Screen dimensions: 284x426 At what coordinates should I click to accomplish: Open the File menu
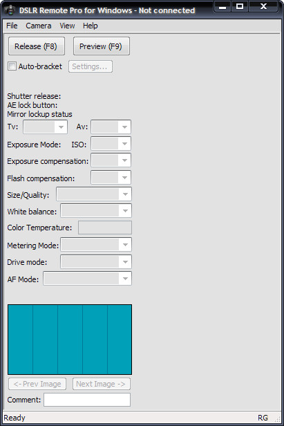pos(12,26)
